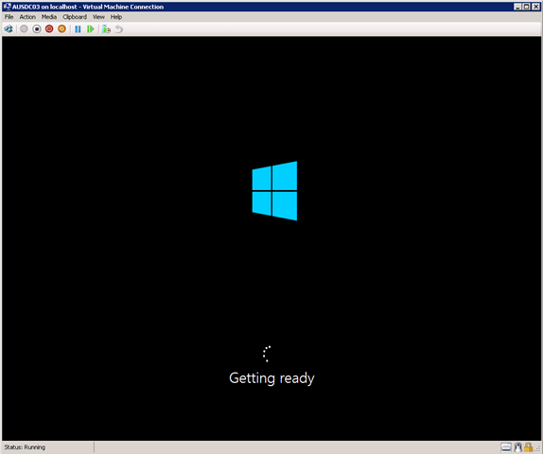Click inside the VM screen showing Getting ready

pyautogui.click(x=271, y=238)
